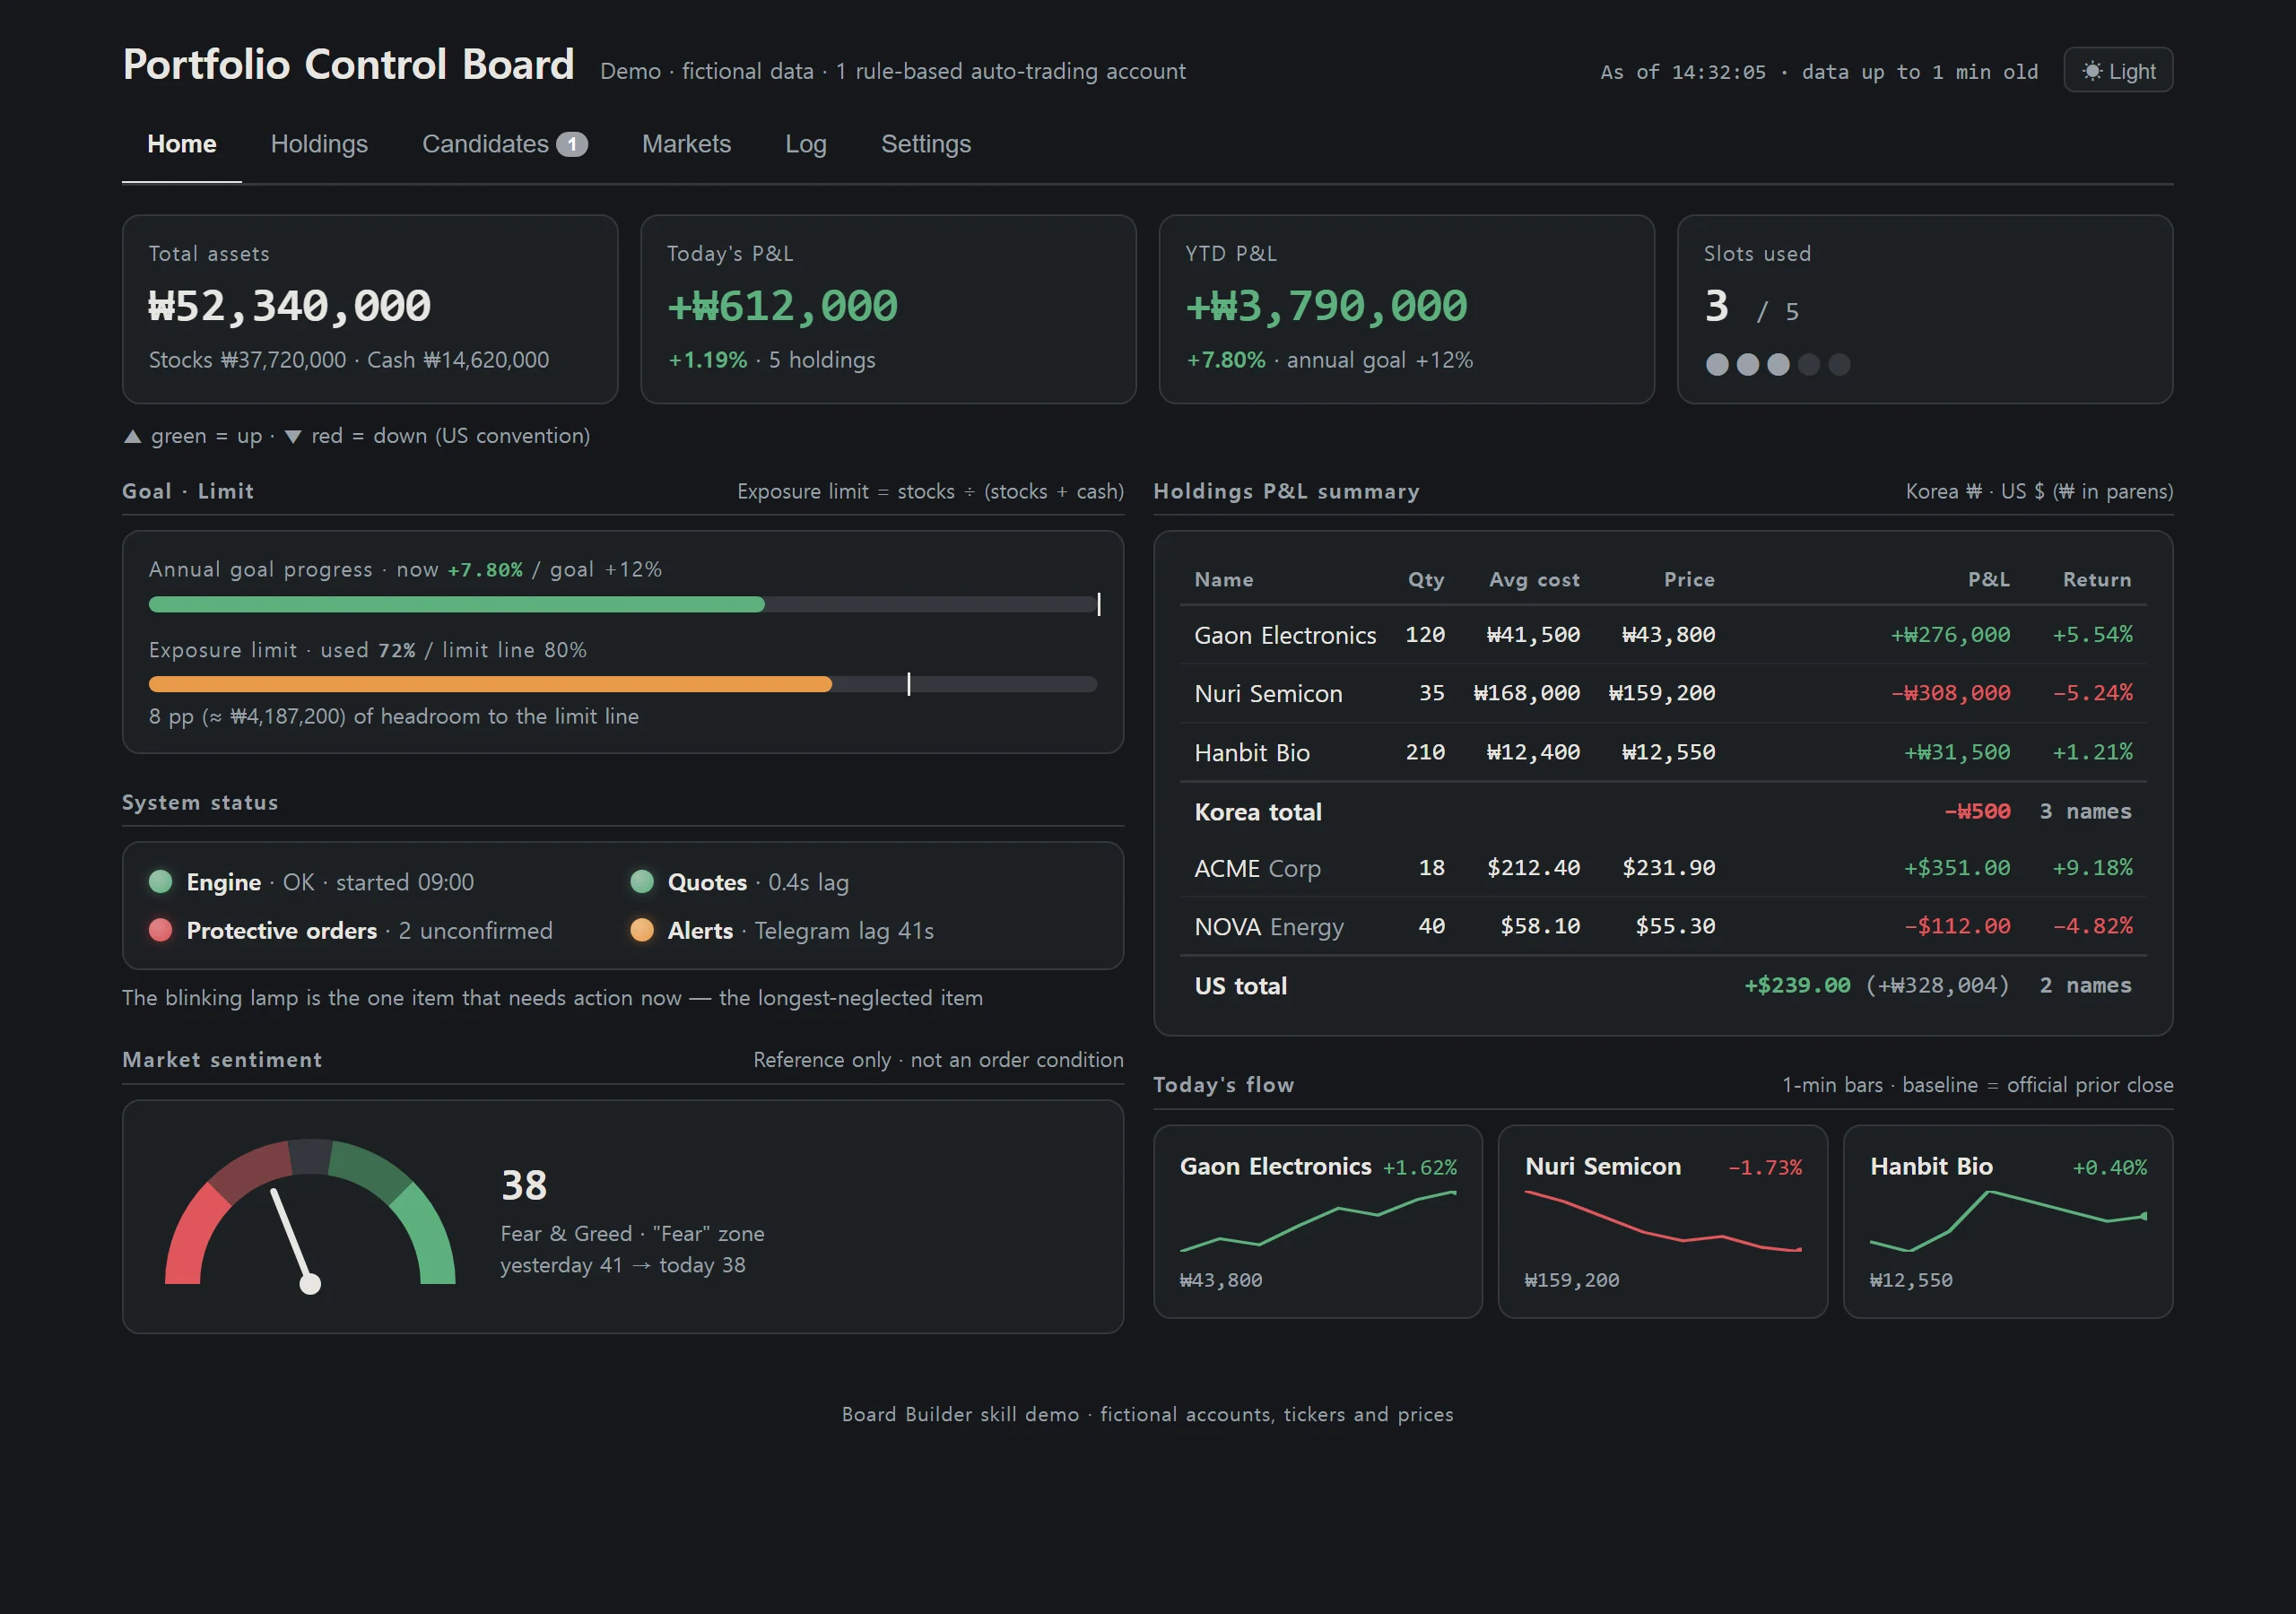Click the Engine green status lamp

pos(160,881)
